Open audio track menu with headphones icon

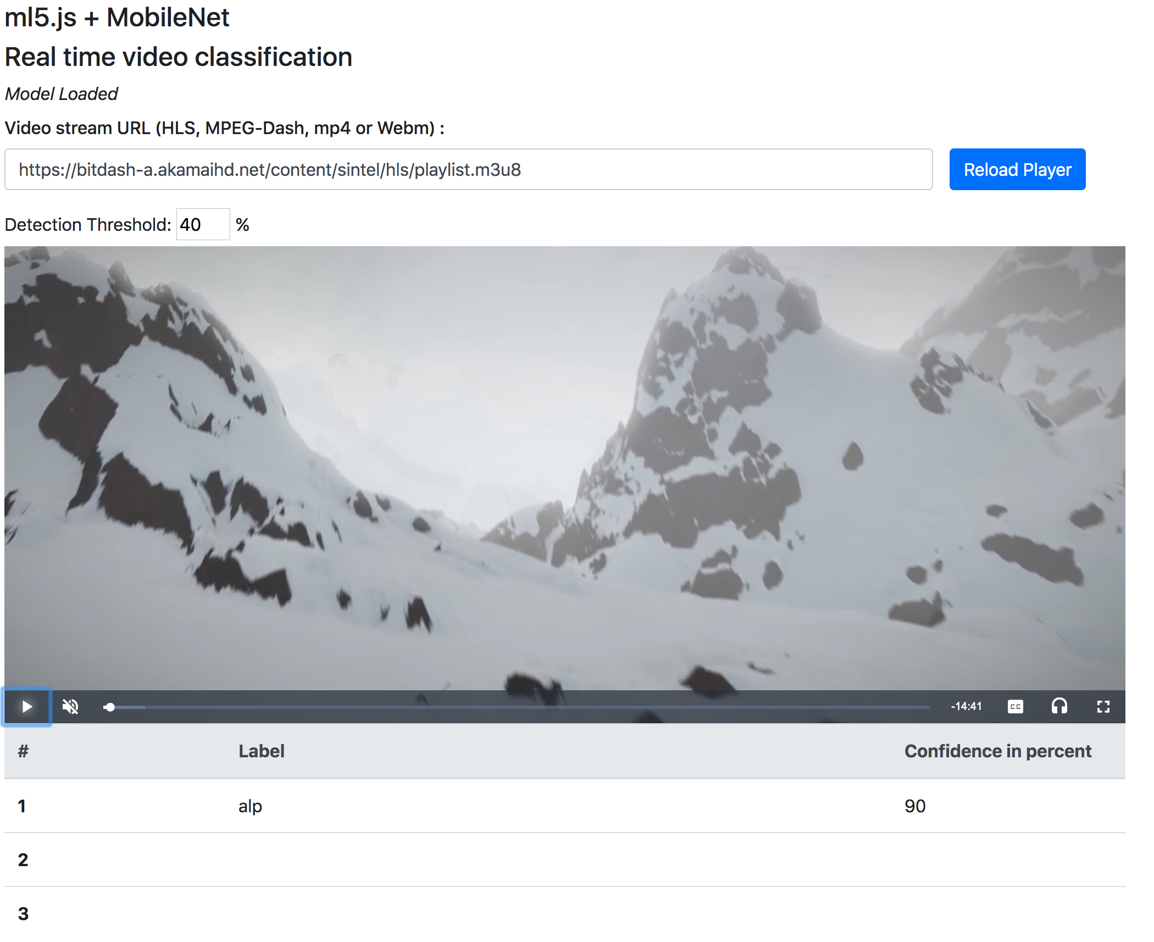[x=1059, y=706]
